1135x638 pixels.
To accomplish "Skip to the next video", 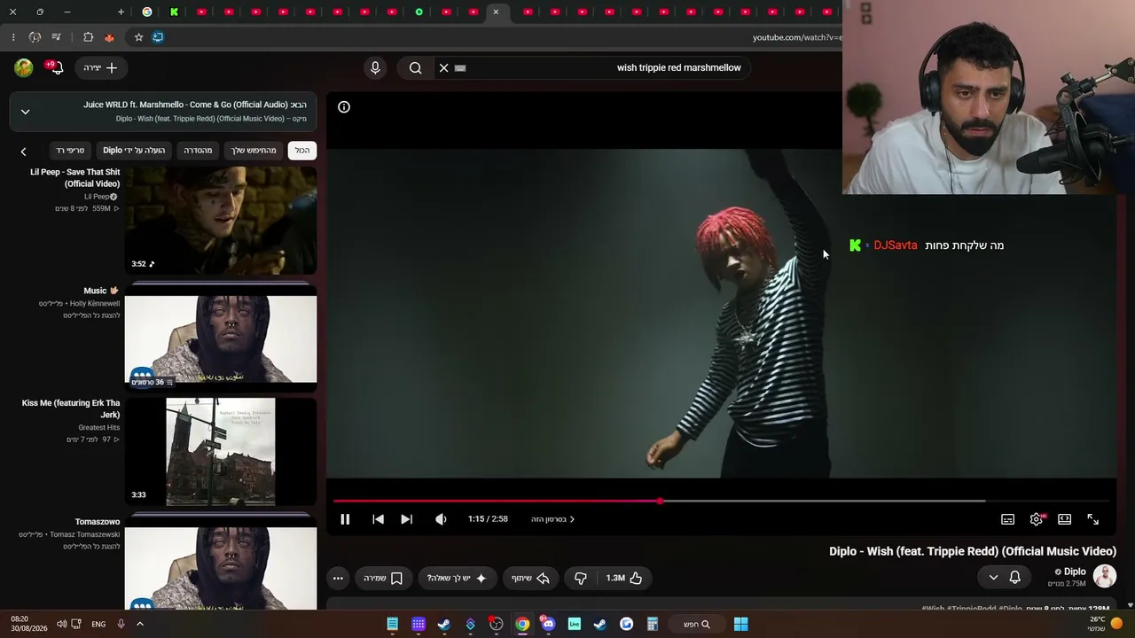I will pos(406,519).
